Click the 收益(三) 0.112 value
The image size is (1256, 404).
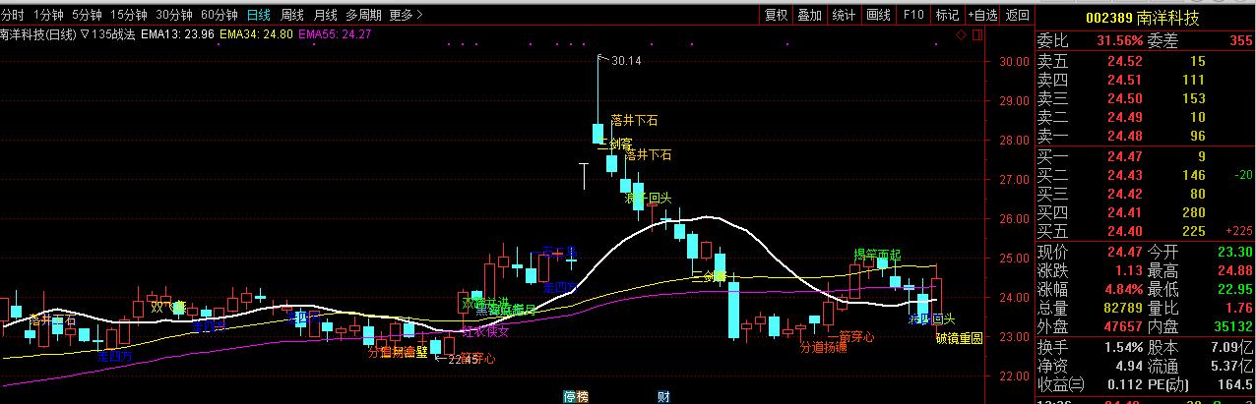pyautogui.click(x=1124, y=384)
